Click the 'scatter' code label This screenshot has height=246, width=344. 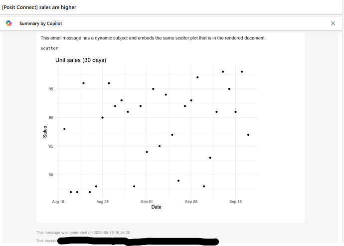[49, 48]
